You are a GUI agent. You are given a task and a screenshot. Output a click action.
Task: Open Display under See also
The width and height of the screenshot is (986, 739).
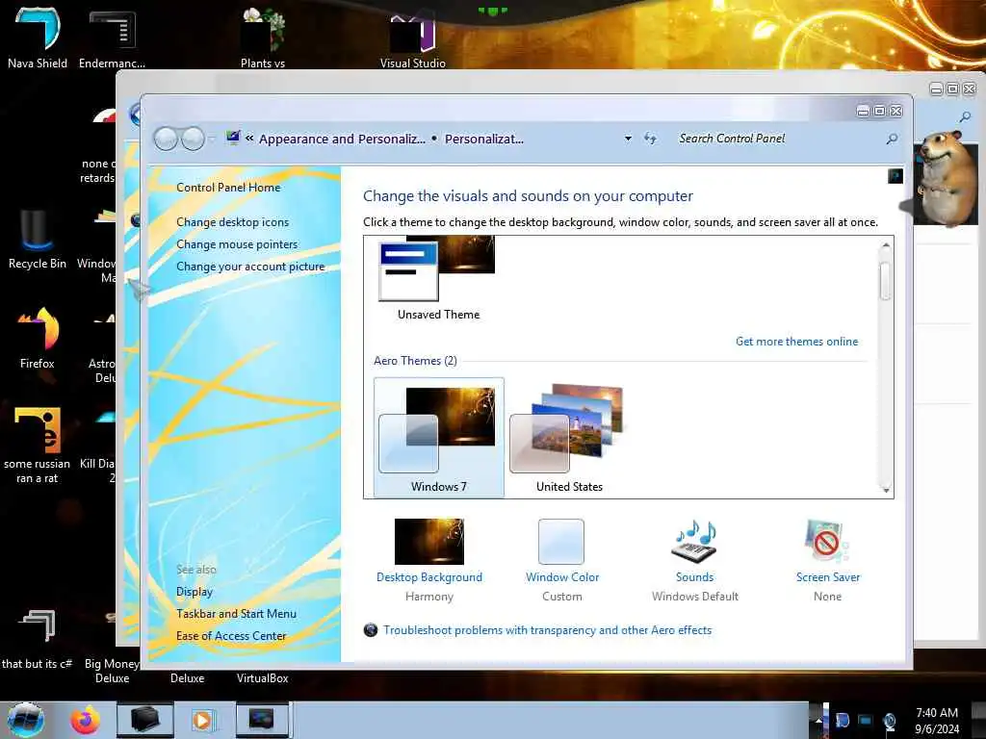(195, 592)
